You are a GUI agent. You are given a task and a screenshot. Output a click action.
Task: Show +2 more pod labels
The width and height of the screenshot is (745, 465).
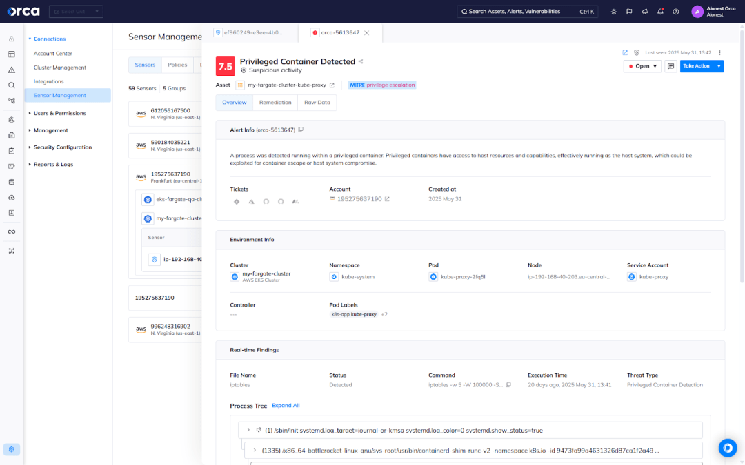click(384, 315)
